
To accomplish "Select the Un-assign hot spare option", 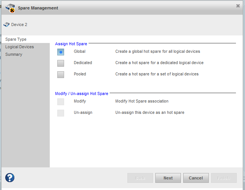I will point(61,113).
